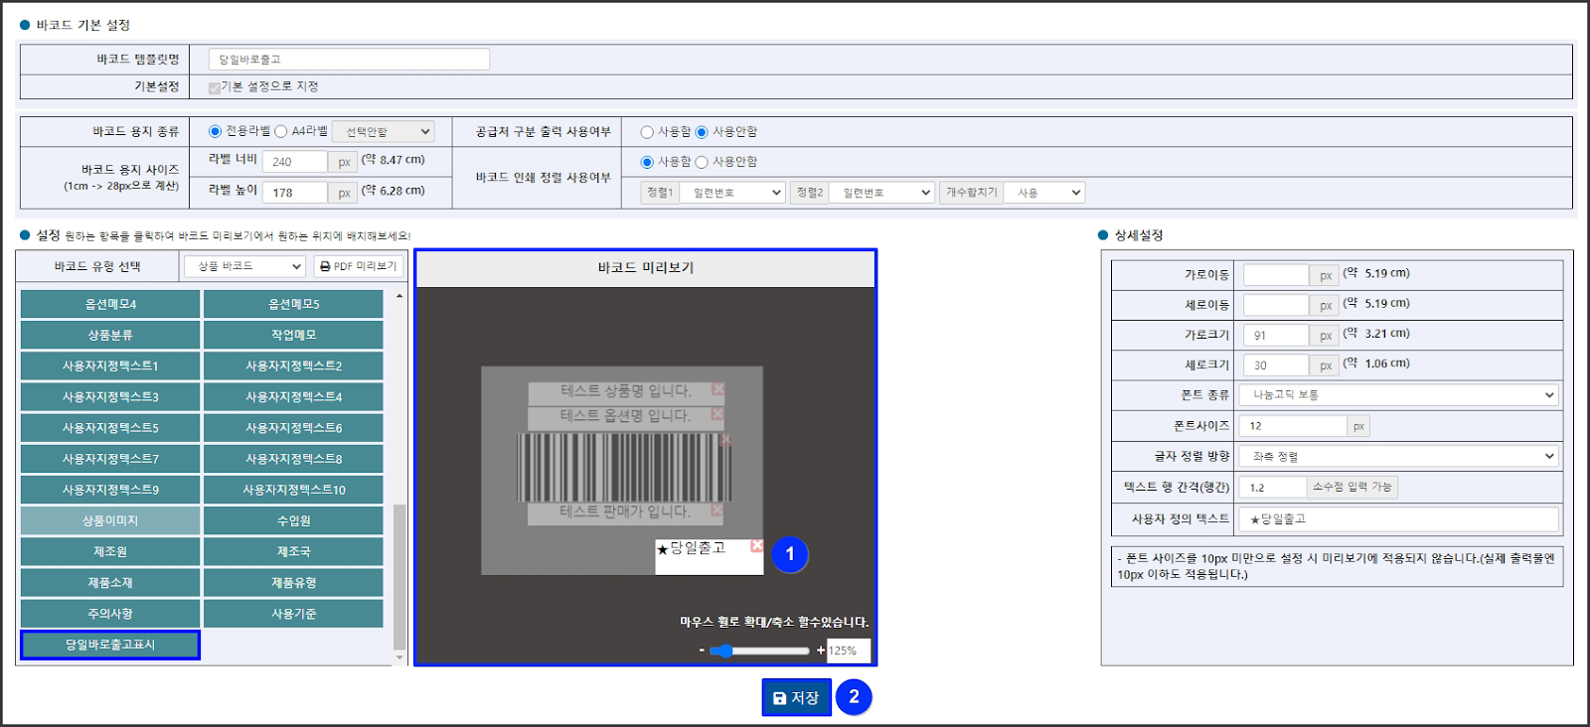Open the 정렬1 일련번호 dropdown
The height and width of the screenshot is (727, 1590).
[x=733, y=193]
